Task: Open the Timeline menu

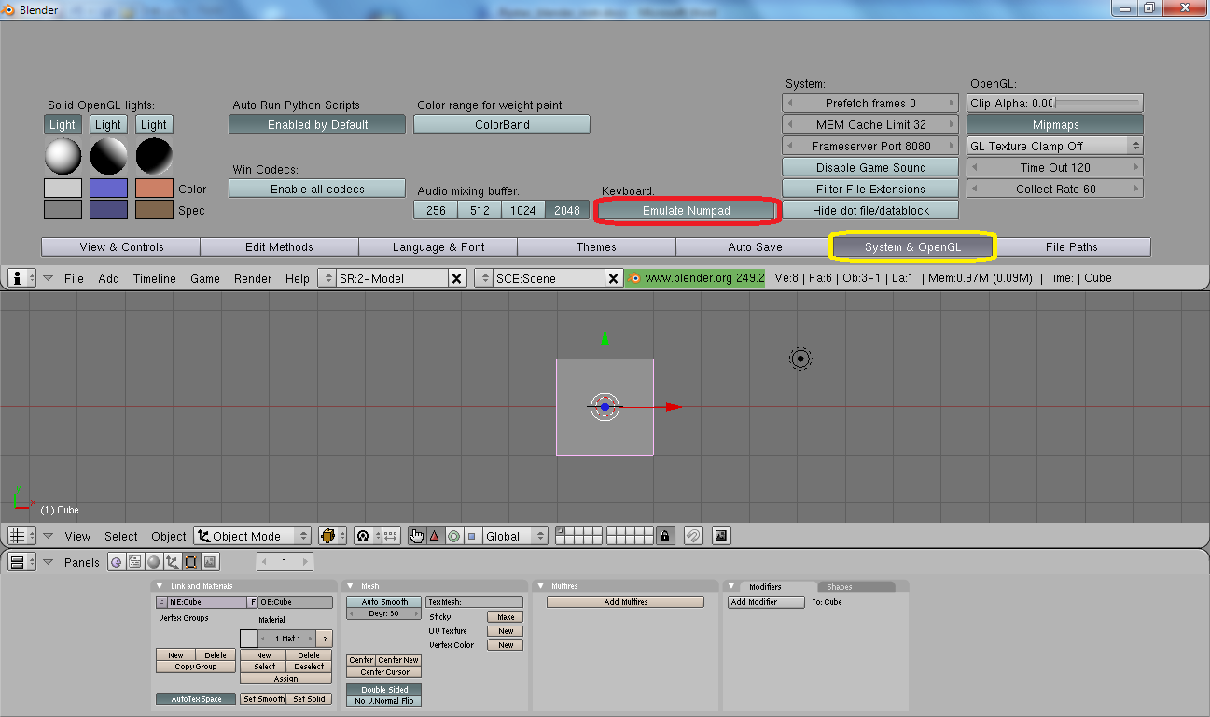Action: click(154, 278)
